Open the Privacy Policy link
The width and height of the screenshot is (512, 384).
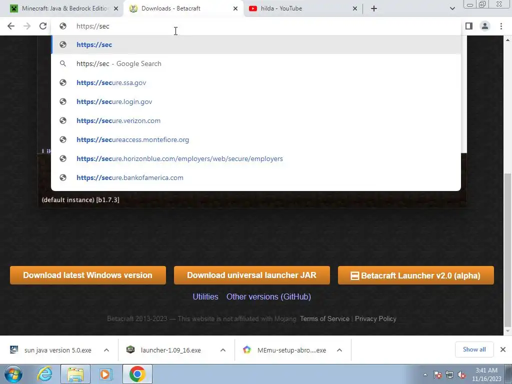pyautogui.click(x=375, y=318)
